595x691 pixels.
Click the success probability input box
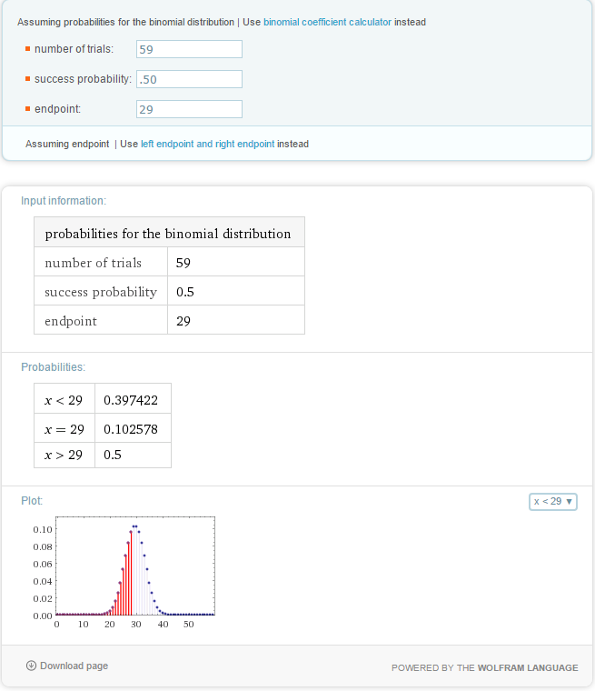click(x=189, y=79)
